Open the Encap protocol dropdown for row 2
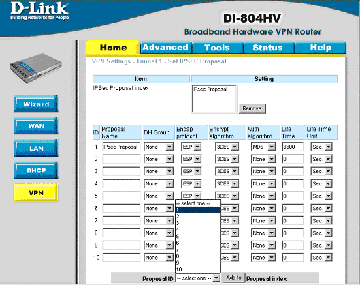This screenshot has height=285, width=360. click(191, 159)
